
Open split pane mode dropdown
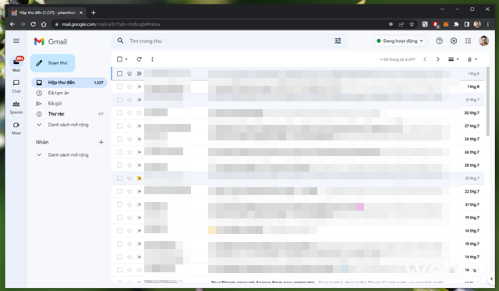[x=454, y=59]
